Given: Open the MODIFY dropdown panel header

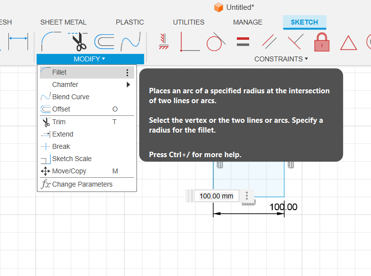Looking at the screenshot, I should pos(90,59).
